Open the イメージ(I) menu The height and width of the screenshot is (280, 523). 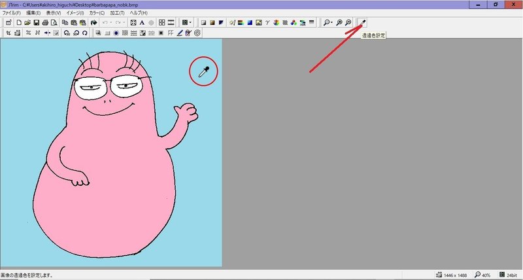pos(75,13)
